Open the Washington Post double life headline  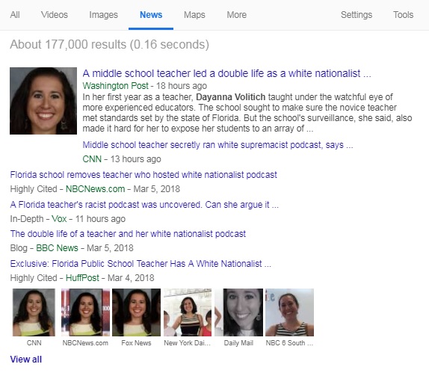point(226,73)
